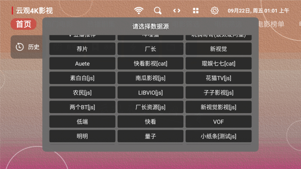
Task: Select the 首页 tab
Action: coord(24,24)
